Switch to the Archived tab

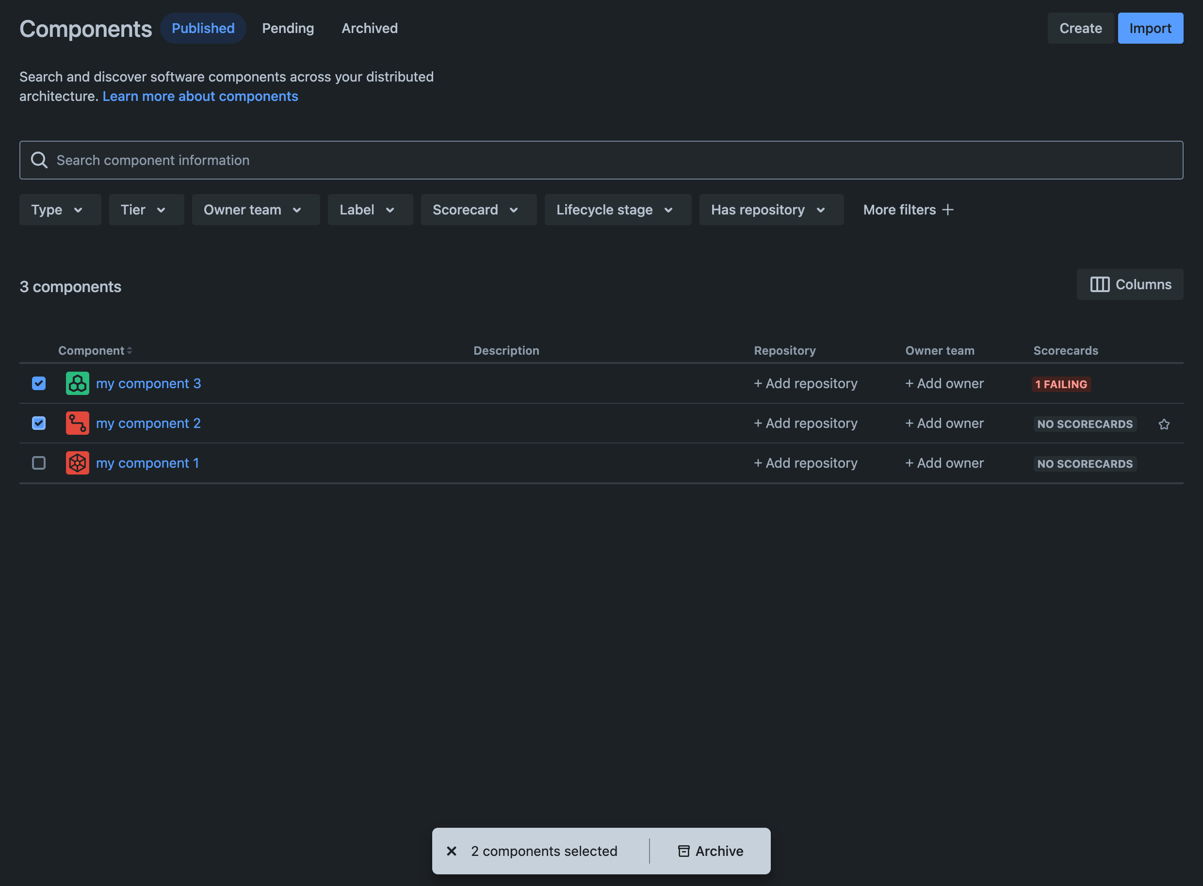[x=369, y=29]
